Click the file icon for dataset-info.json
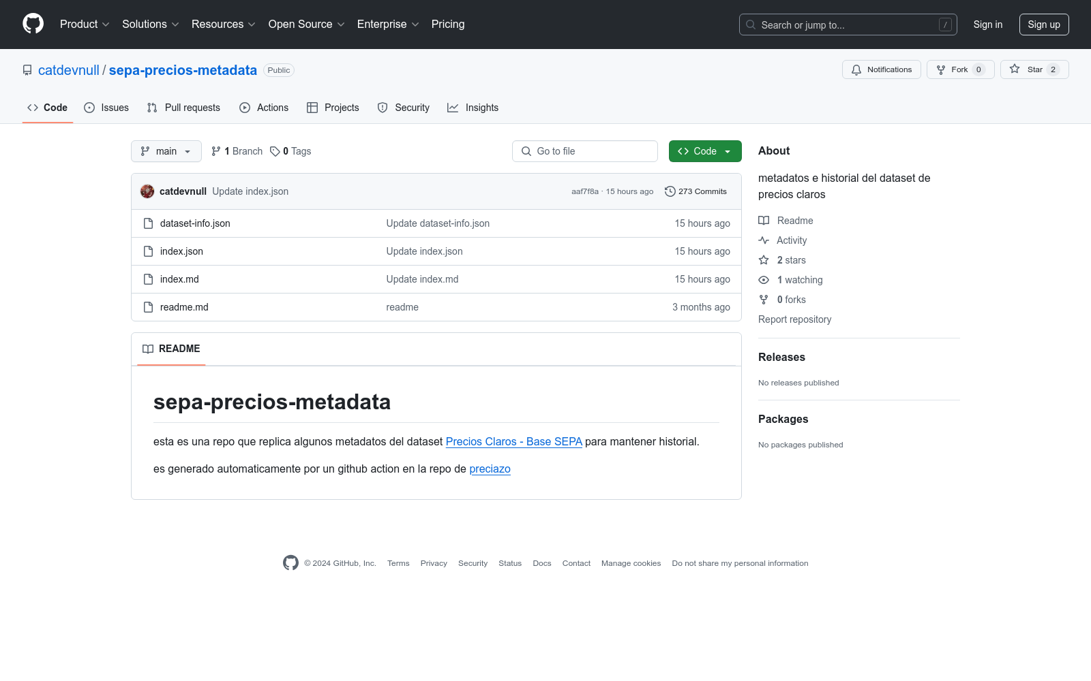 tap(148, 223)
